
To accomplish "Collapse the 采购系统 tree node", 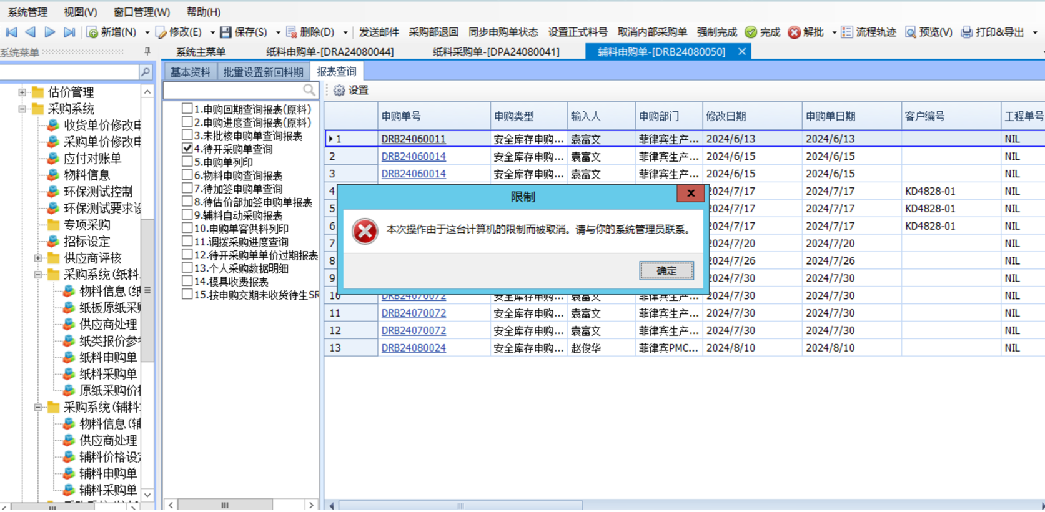I will [22, 109].
